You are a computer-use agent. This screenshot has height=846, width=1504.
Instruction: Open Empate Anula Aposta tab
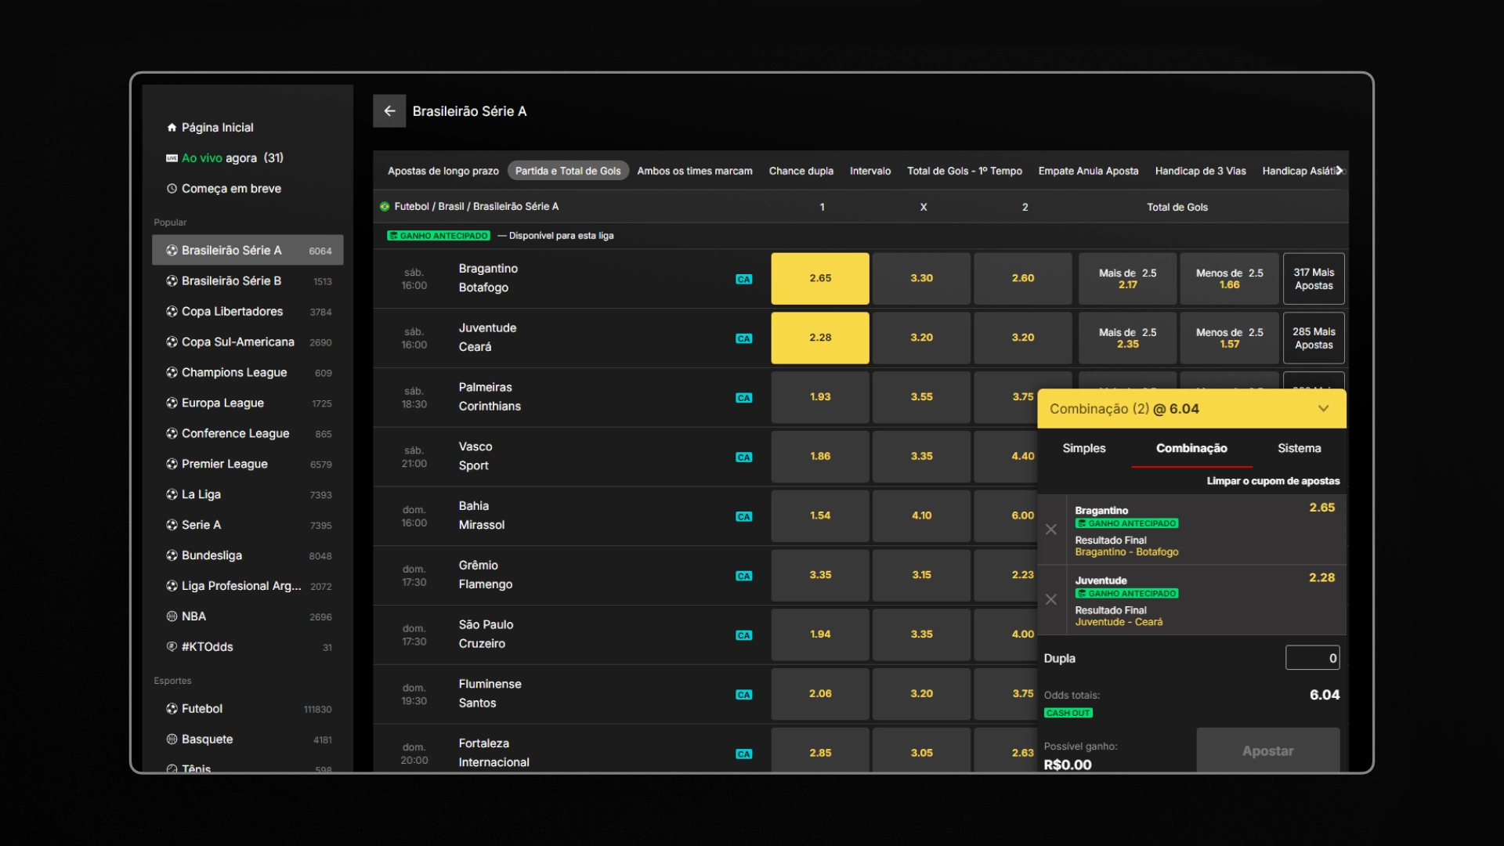tap(1088, 172)
